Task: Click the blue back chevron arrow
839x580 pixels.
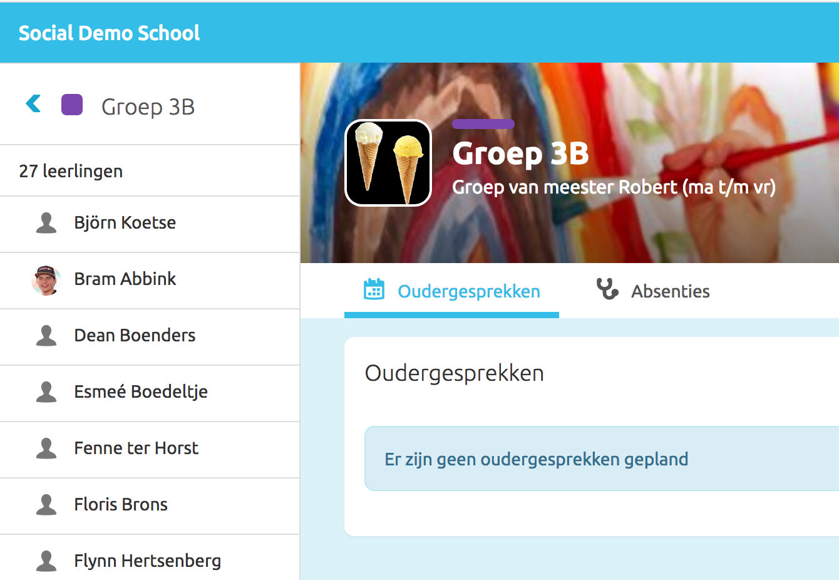Action: (x=34, y=104)
